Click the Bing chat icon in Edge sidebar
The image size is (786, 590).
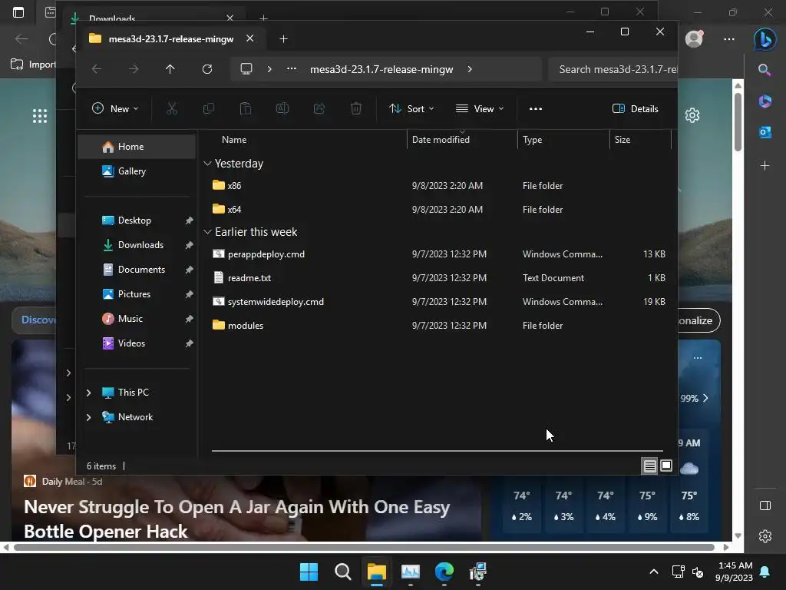765,39
